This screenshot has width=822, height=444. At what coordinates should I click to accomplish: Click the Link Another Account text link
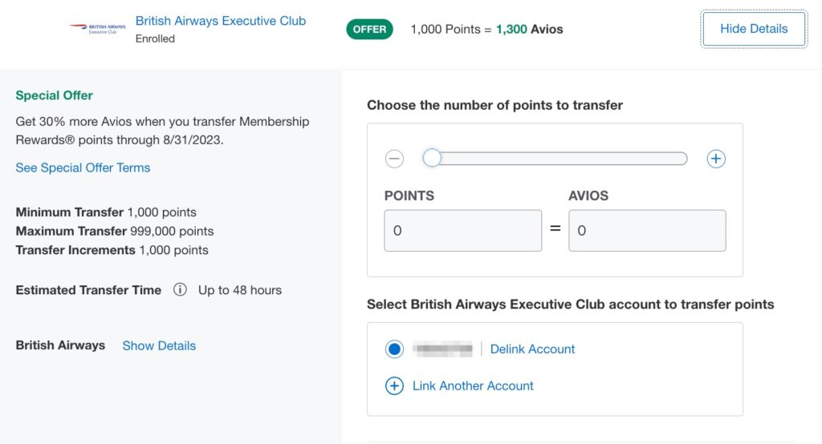[x=473, y=385]
